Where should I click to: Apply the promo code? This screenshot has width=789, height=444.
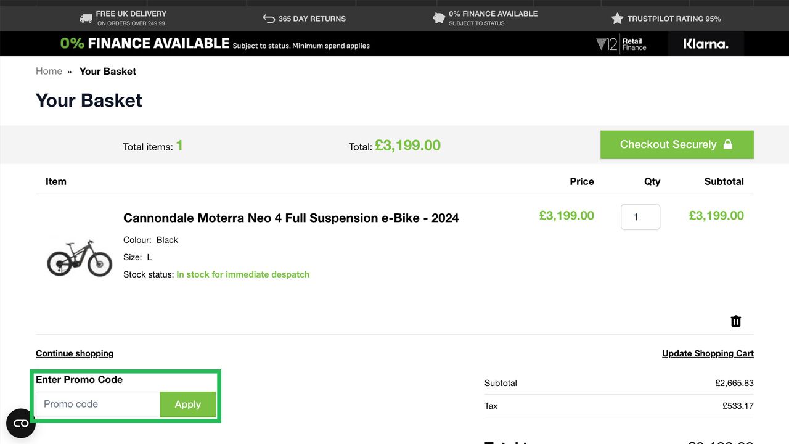pyautogui.click(x=188, y=405)
